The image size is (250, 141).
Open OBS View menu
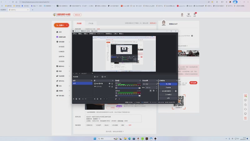pos(86,34)
